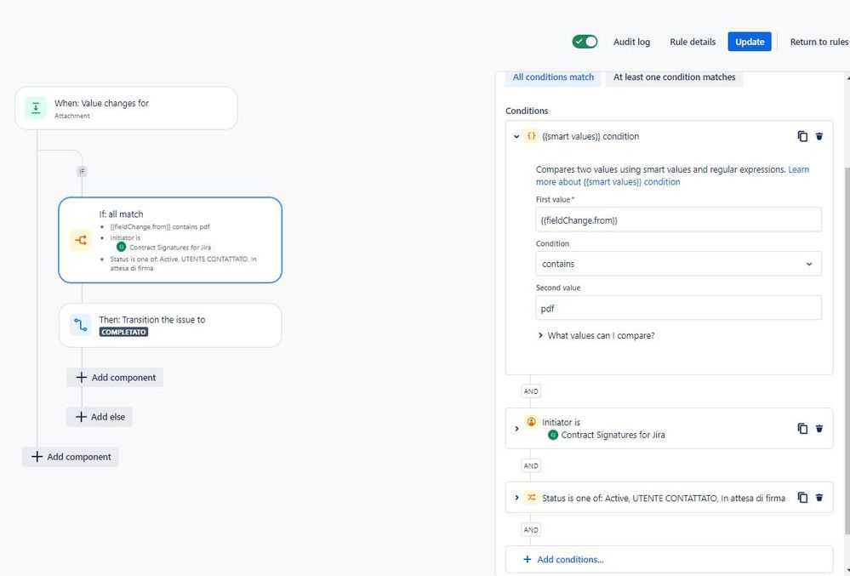Delete the smart values condition

(819, 136)
